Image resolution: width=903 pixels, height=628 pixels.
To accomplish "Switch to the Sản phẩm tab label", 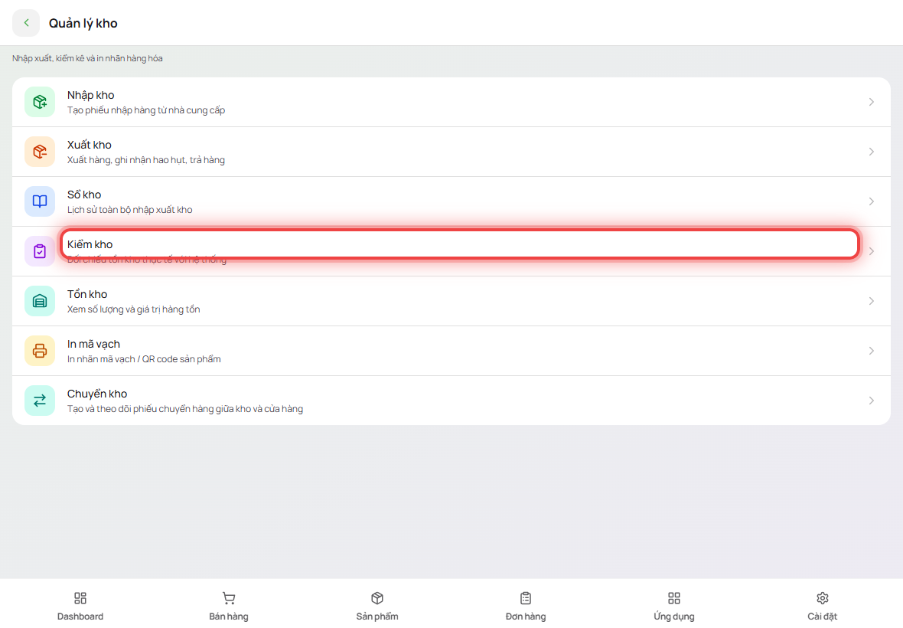I will click(377, 617).
